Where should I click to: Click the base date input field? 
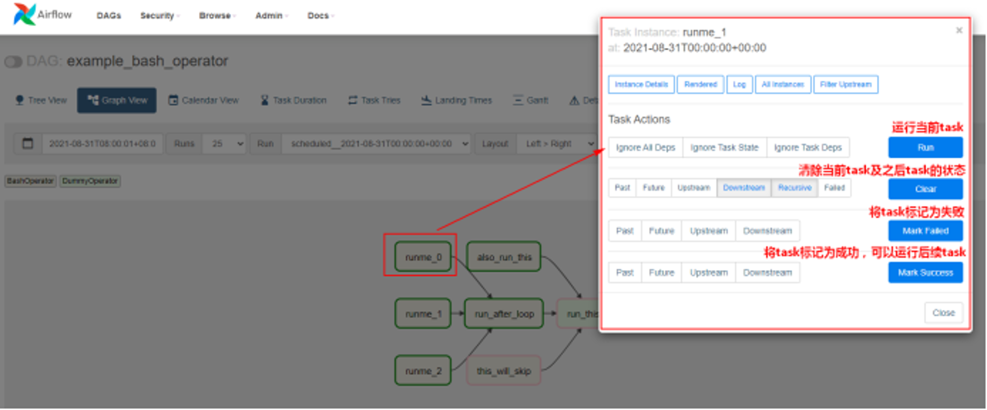102,144
